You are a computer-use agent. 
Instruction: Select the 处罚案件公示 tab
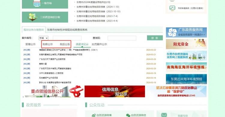(x=99, y=44)
